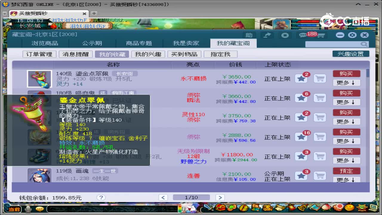
Task: Open 藏宝阁 gear settings icon
Action: (x=352, y=35)
